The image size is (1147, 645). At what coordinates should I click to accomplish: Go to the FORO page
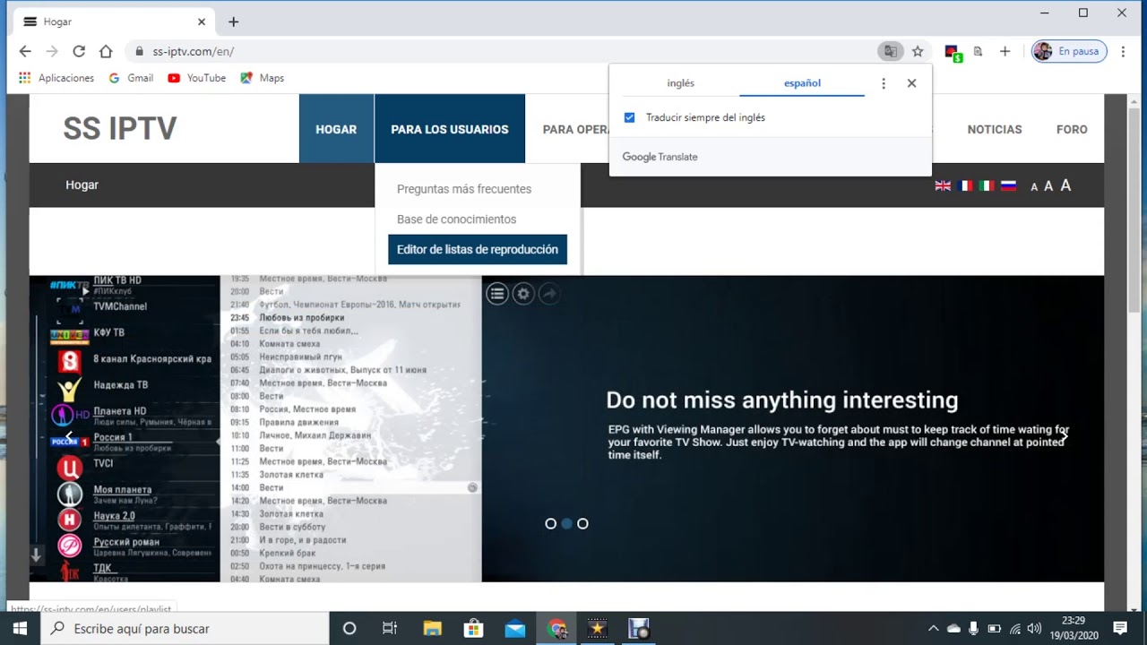pyautogui.click(x=1072, y=129)
